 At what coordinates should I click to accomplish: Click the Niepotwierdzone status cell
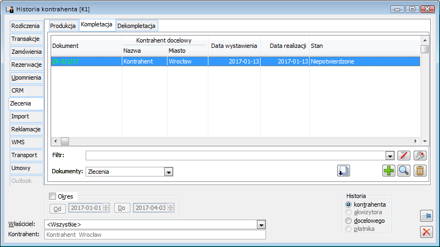(x=365, y=61)
